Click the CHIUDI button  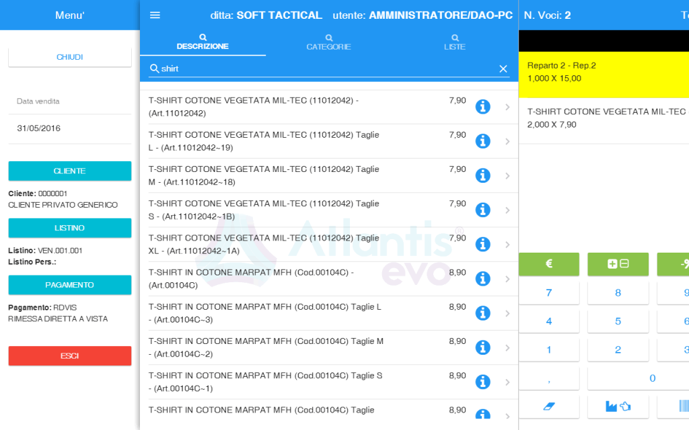click(69, 56)
